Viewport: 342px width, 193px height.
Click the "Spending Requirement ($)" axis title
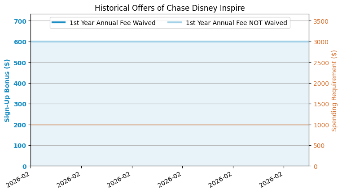(x=334, y=90)
